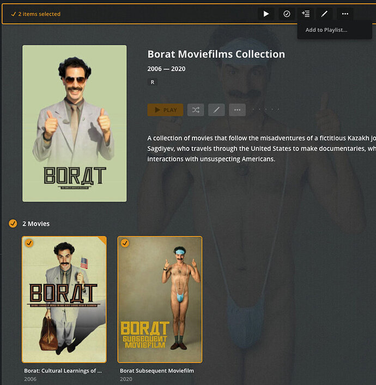Open collection more actions ellipsis button
This screenshot has height=385, width=376.
[237, 110]
